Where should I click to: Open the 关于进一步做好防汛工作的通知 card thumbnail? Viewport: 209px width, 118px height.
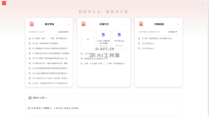(103, 39)
